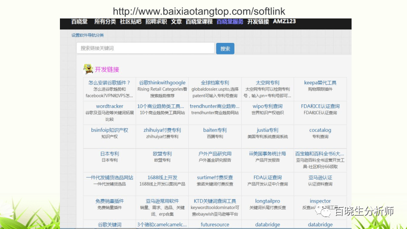
Task: Click description text 购物跟踪插件
Action: pyautogui.click(x=320, y=89)
